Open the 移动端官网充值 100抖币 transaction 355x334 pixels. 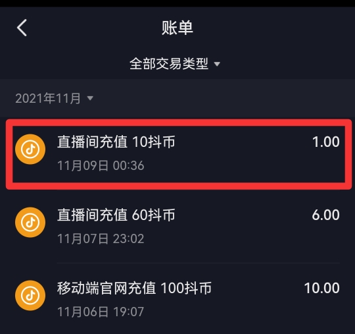[177, 298]
